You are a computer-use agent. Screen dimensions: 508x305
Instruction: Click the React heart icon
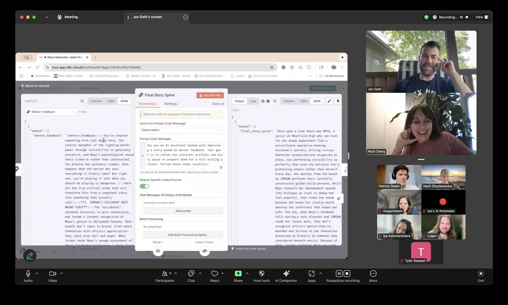point(215,274)
